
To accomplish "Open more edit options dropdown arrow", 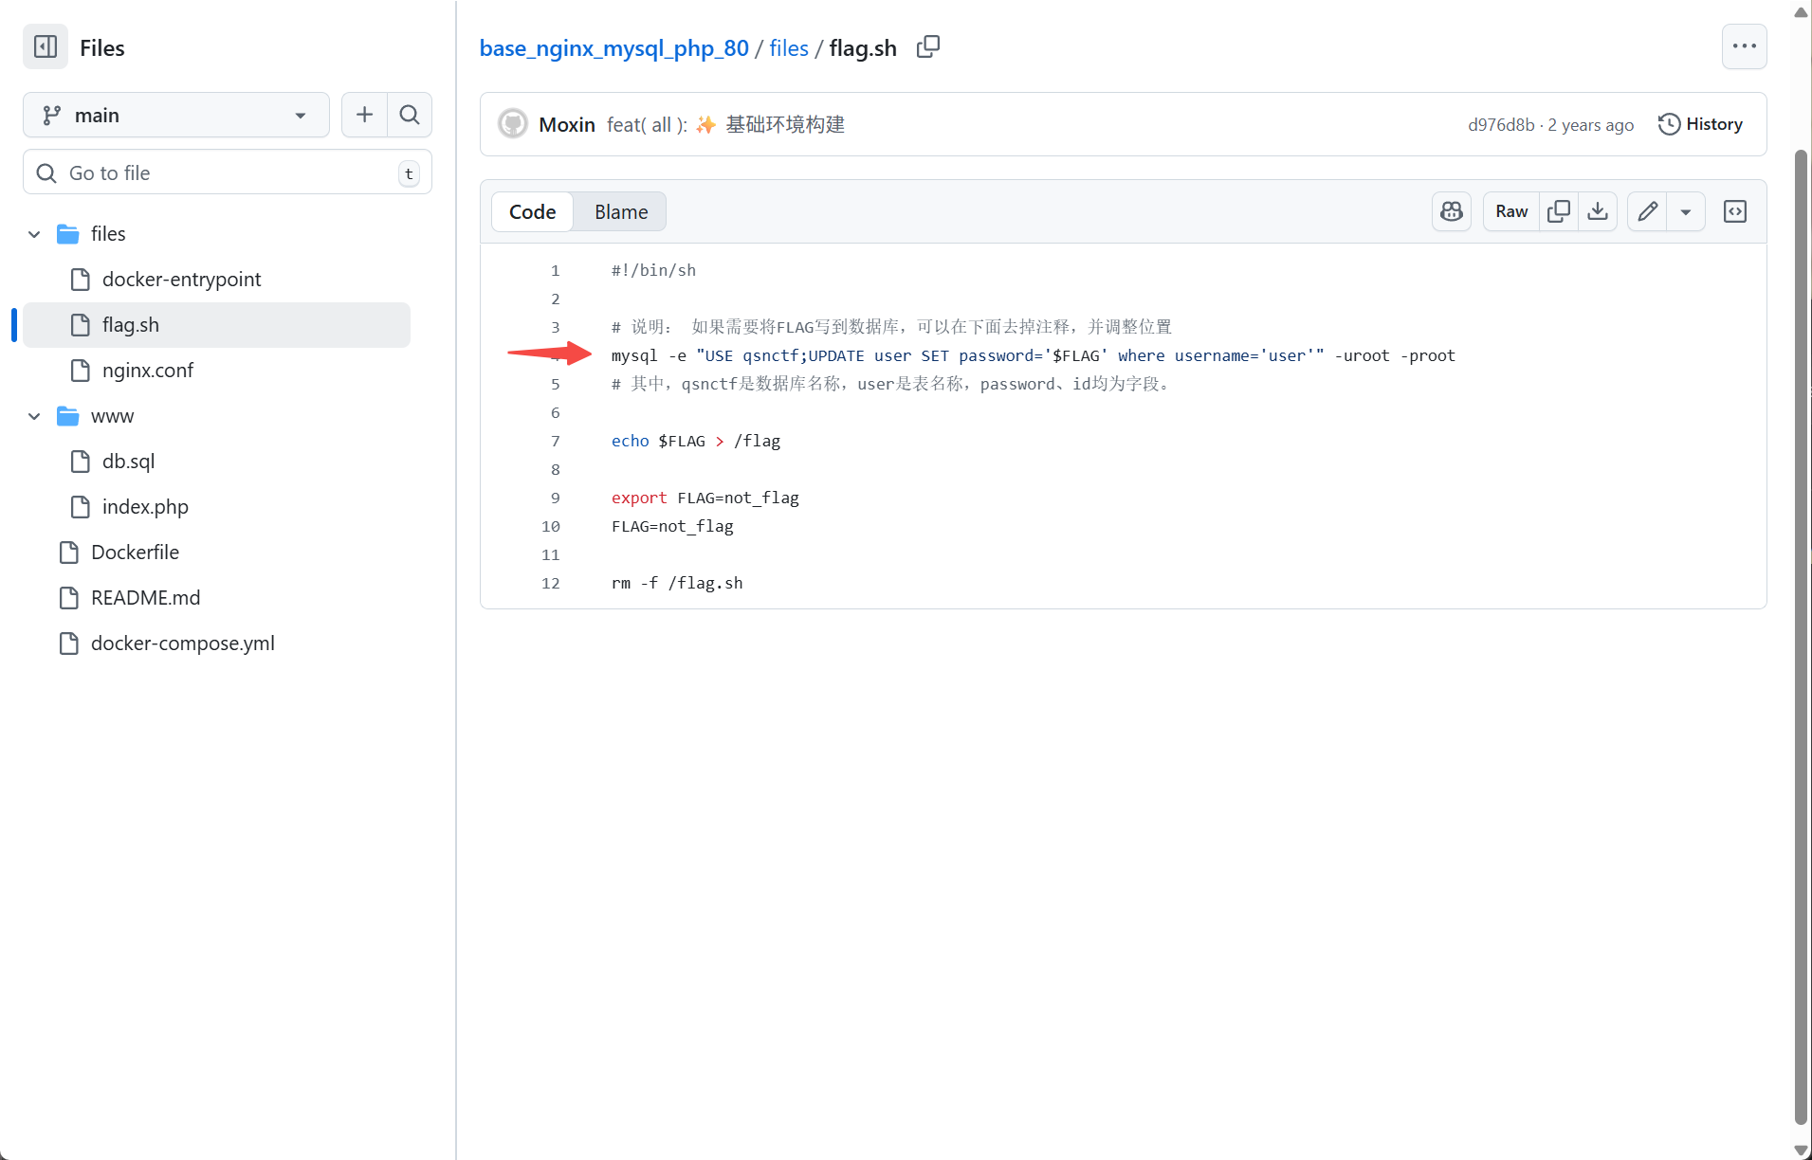I will tap(1686, 211).
